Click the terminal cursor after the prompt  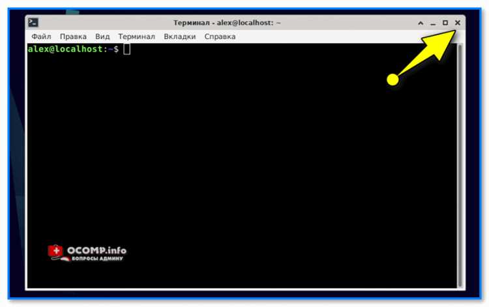pos(127,49)
